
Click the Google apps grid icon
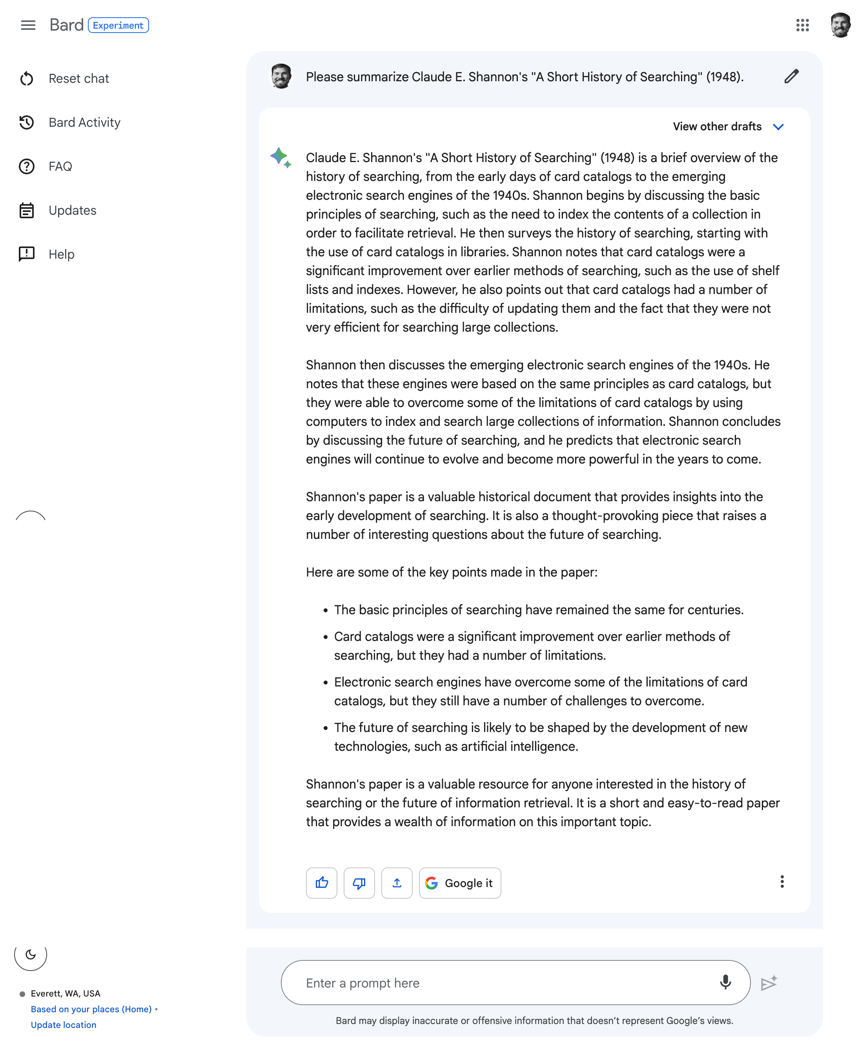[802, 25]
